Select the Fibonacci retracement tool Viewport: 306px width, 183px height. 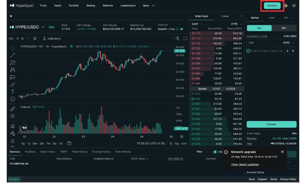(13, 63)
